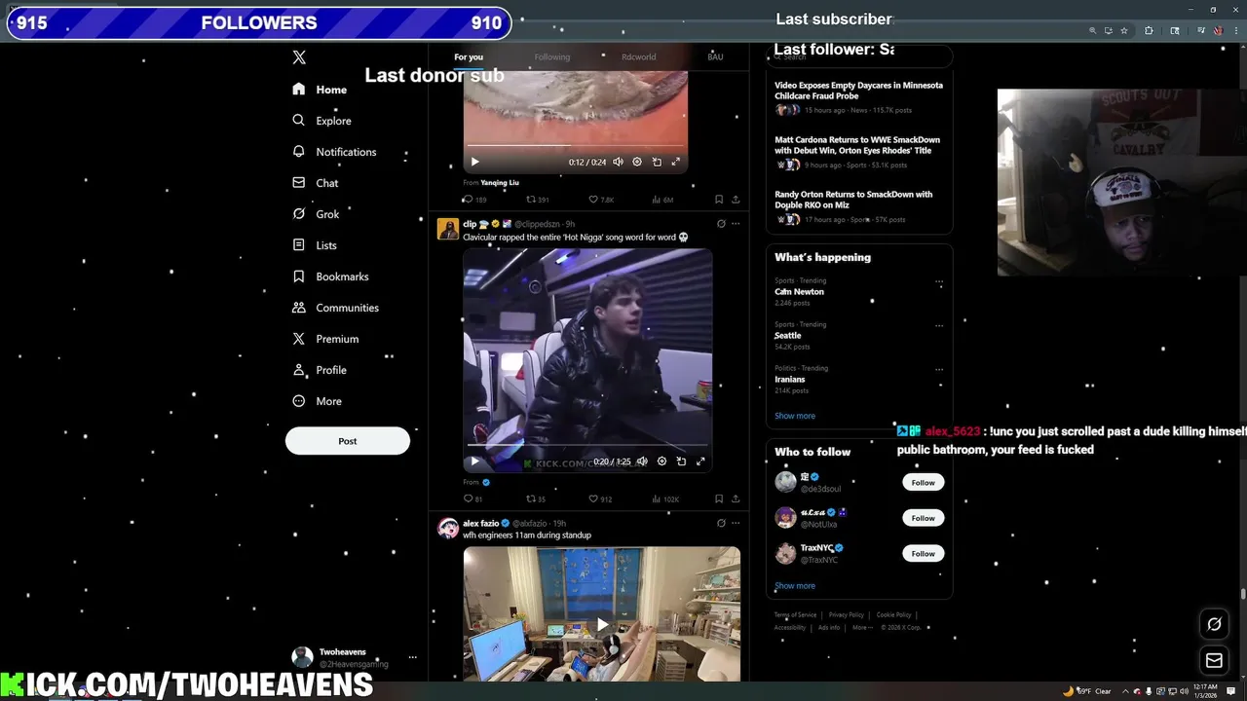
Task: Open floating Grok button
Action: (1214, 624)
